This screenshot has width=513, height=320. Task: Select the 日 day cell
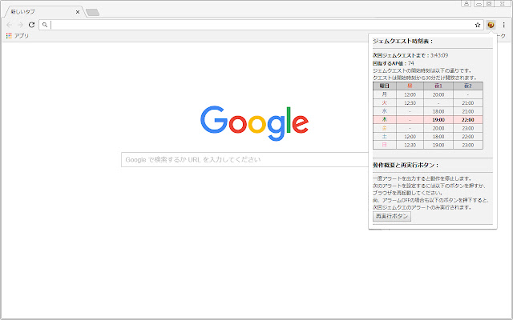pyautogui.click(x=385, y=145)
